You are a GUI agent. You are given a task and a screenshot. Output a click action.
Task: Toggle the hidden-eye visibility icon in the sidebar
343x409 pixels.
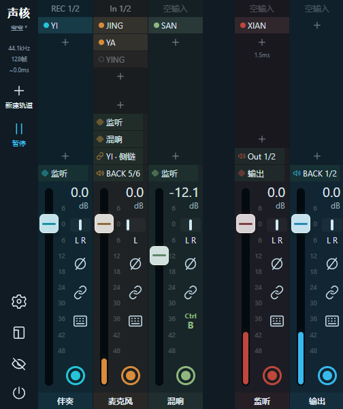click(x=19, y=364)
